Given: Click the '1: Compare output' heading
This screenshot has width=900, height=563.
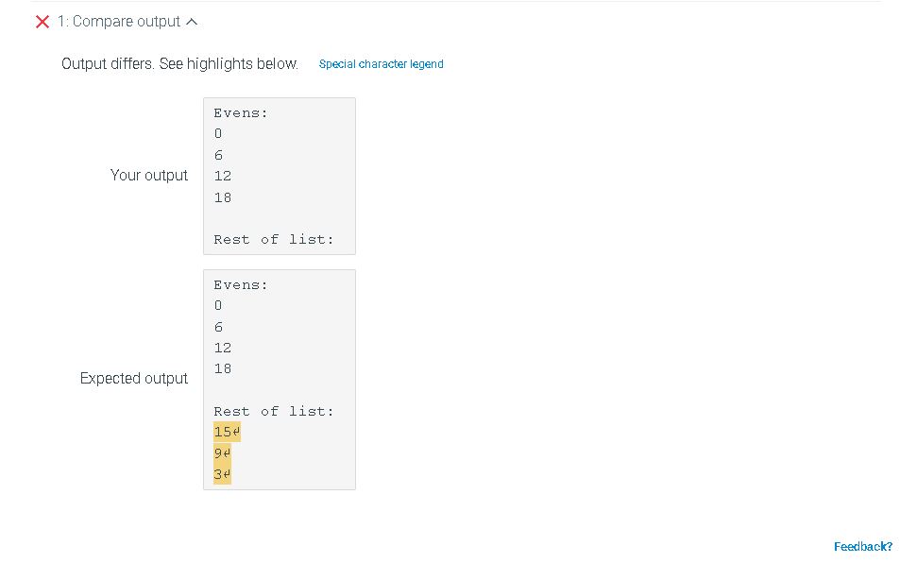Looking at the screenshot, I should (119, 21).
